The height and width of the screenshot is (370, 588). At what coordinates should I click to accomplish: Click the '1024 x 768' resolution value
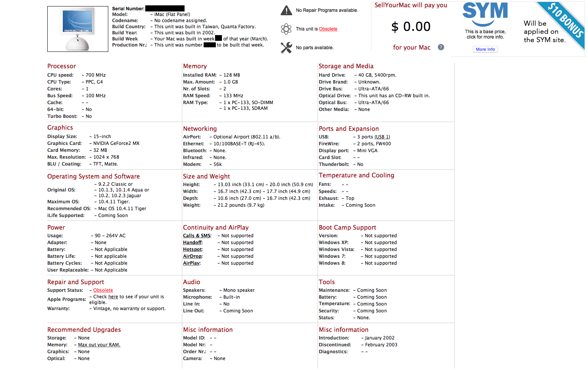pos(106,157)
